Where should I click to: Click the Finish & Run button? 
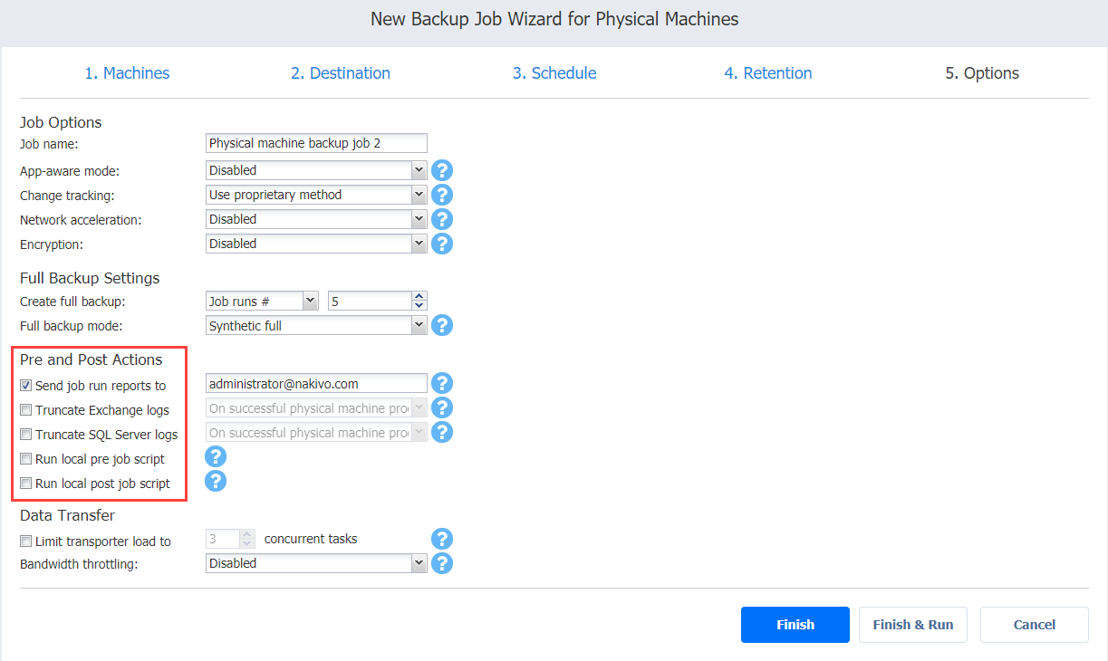click(x=913, y=625)
